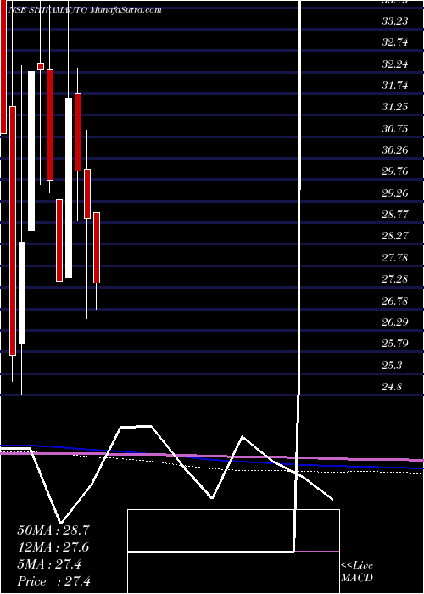This screenshot has width=424, height=594.
Task: Click the 32.74 price axis label
Action: [394, 42]
